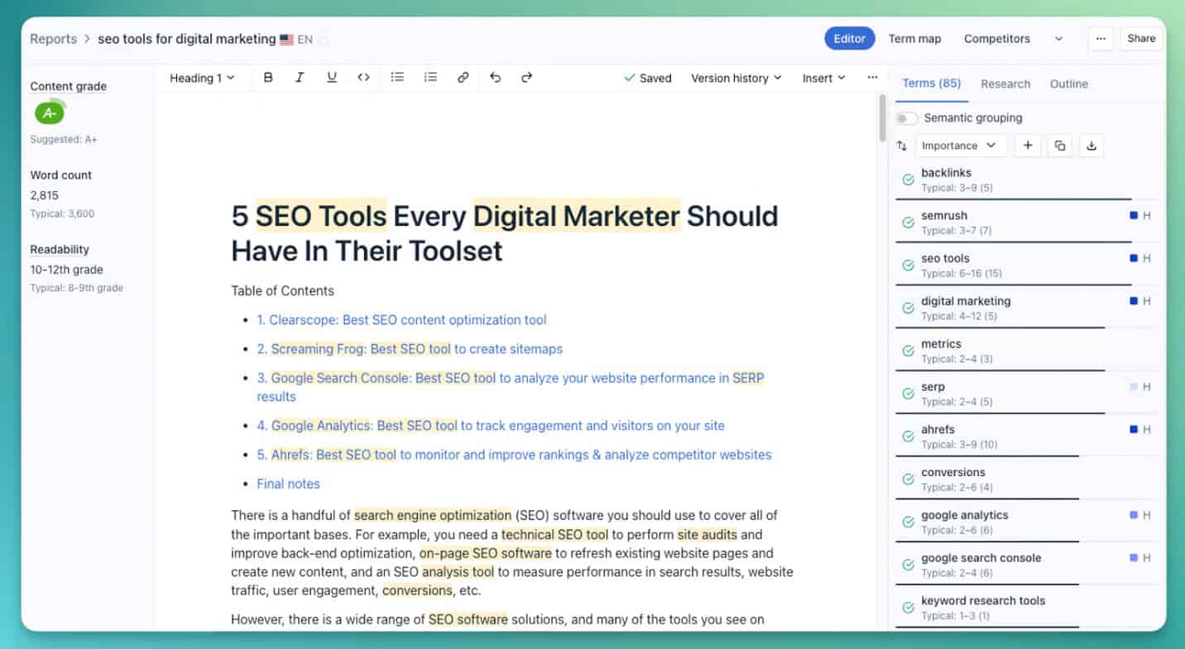
Task: Open the Heading 1 style dropdown
Action: coord(202,78)
